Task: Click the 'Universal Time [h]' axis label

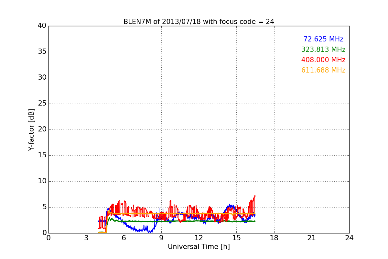Action: point(199,247)
